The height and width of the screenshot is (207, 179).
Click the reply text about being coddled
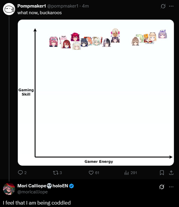[37, 203]
